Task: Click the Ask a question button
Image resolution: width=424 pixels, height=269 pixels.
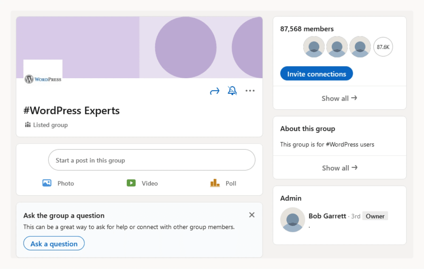Action: [53, 243]
